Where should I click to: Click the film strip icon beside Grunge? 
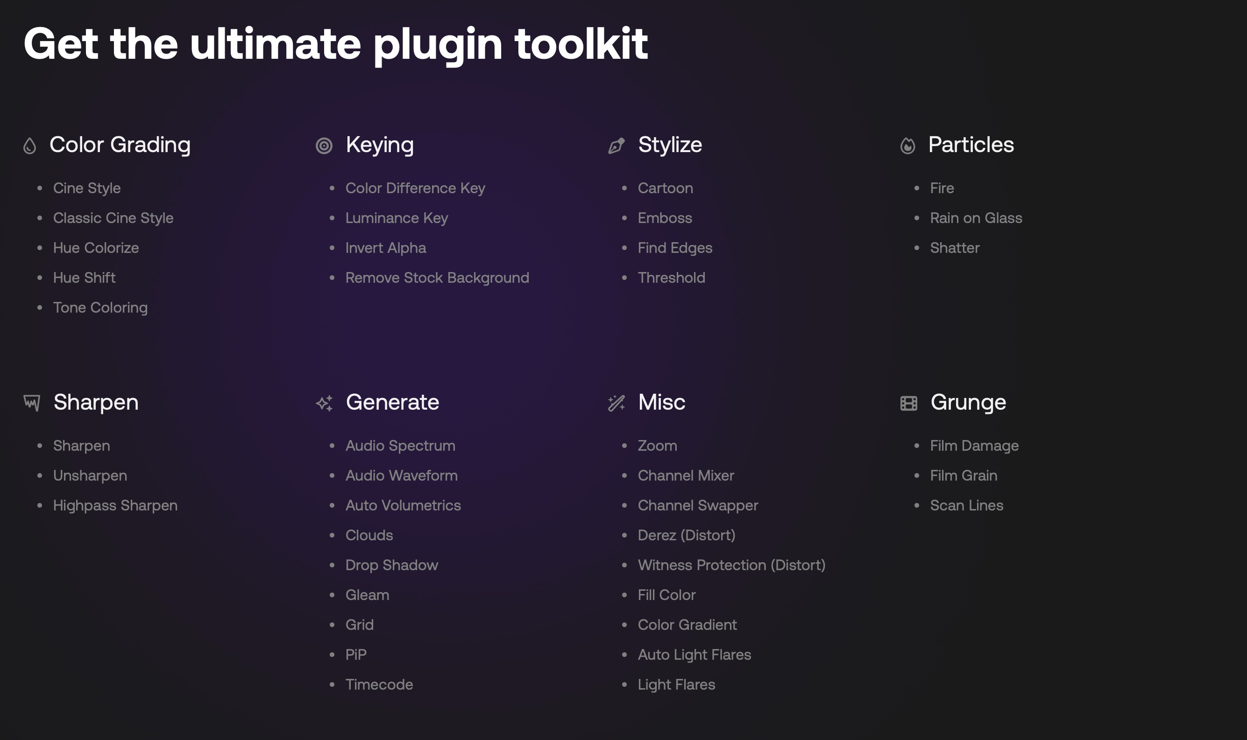click(908, 403)
